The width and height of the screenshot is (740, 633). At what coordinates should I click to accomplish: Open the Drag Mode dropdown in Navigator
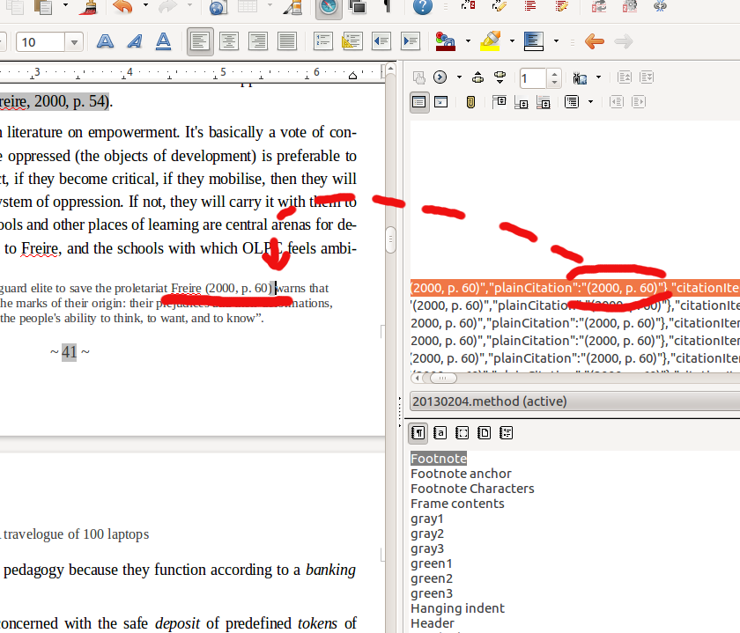[599, 77]
